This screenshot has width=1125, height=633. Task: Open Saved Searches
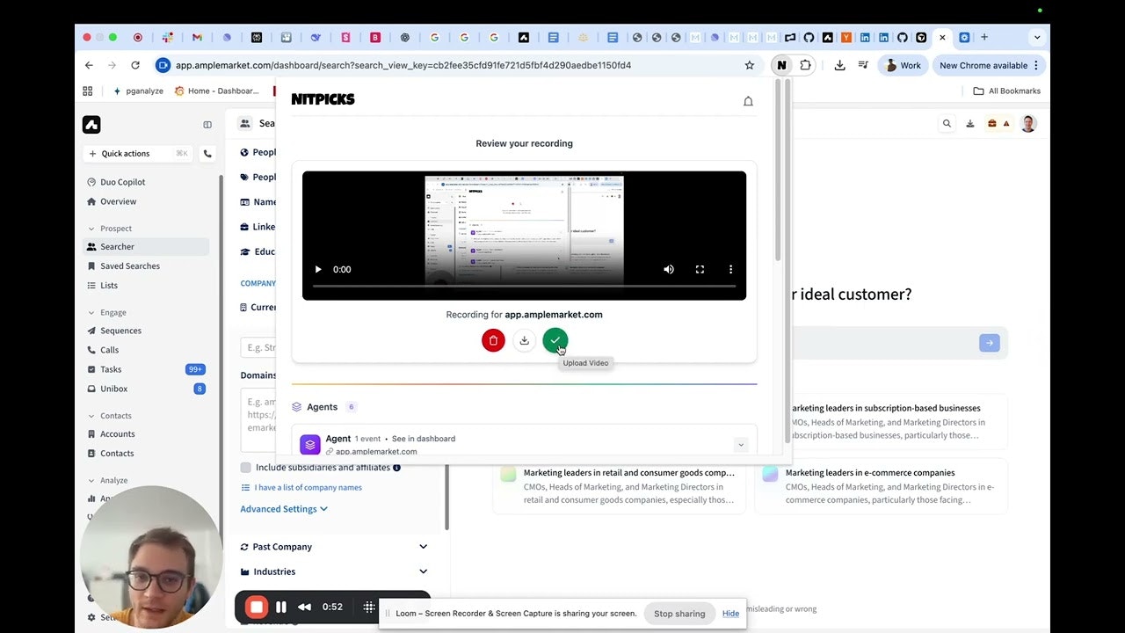pyautogui.click(x=130, y=266)
